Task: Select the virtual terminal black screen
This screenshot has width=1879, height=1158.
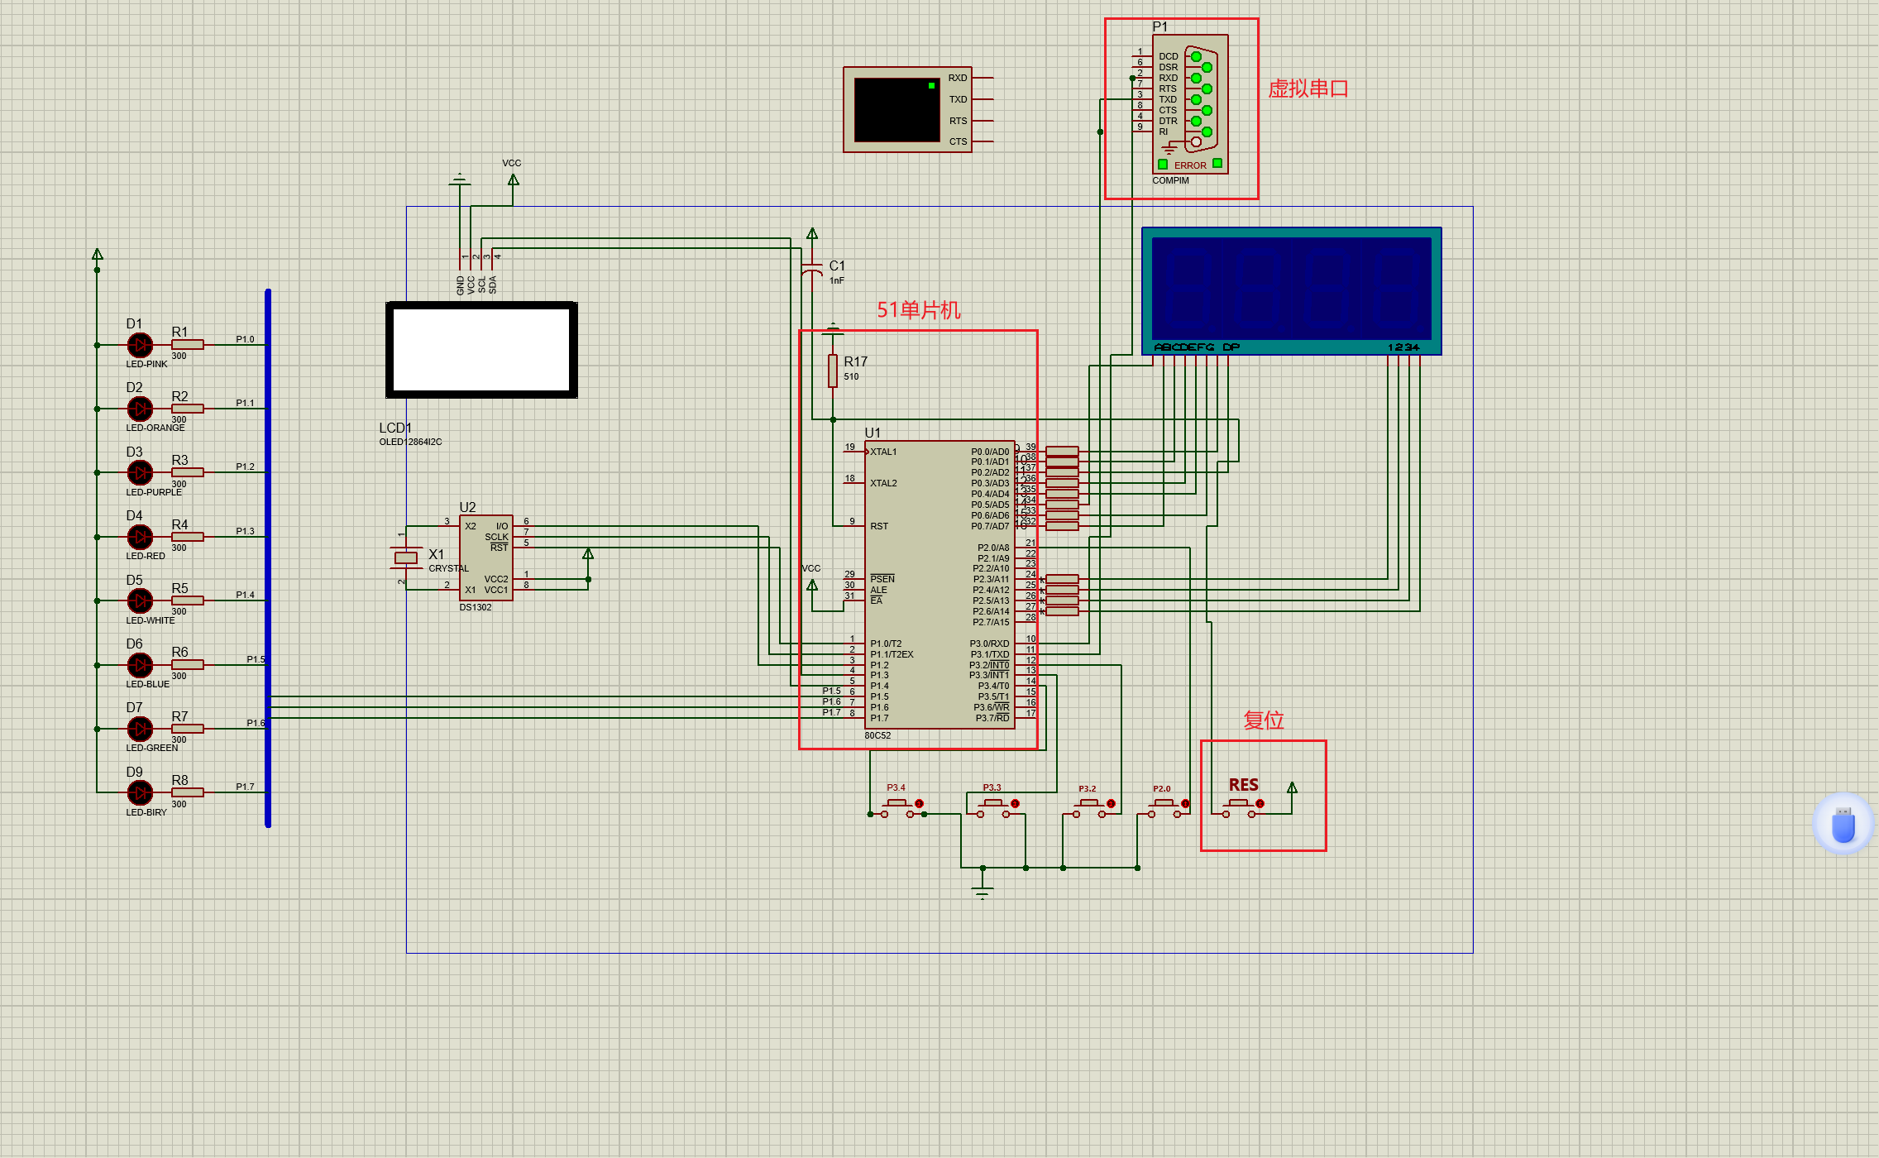Action: coord(896,110)
